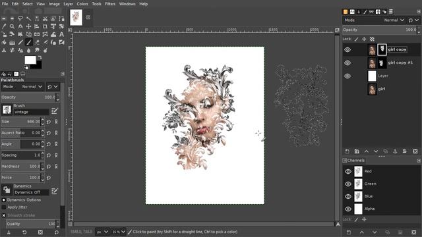Toggle lock alpha channel in Layers panel

[x=372, y=39]
